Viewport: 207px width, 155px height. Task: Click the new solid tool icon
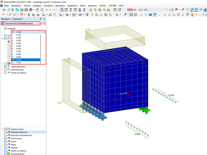(87, 15)
